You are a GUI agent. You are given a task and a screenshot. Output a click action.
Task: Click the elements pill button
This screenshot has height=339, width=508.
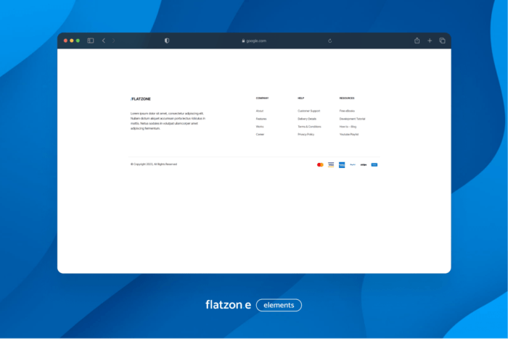coord(279,305)
